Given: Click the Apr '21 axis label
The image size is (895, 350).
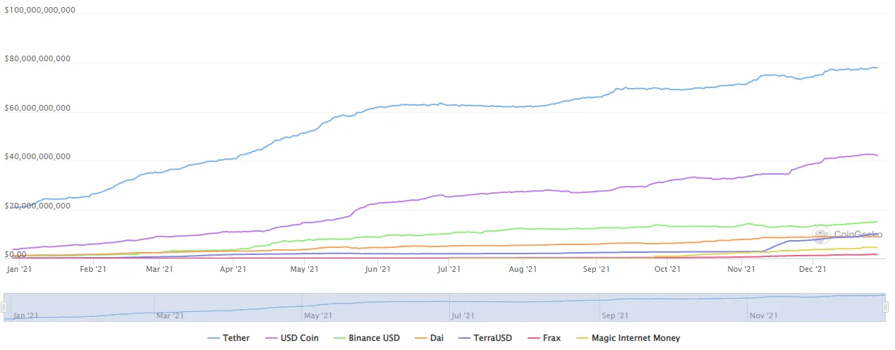Looking at the screenshot, I should pos(233,268).
